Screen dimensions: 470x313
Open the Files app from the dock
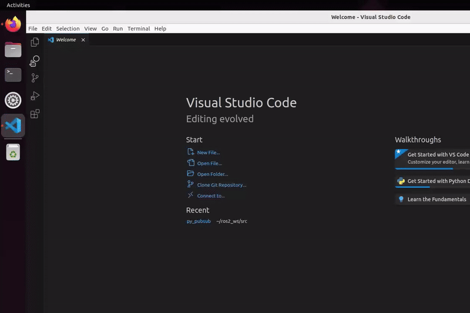coord(13,49)
